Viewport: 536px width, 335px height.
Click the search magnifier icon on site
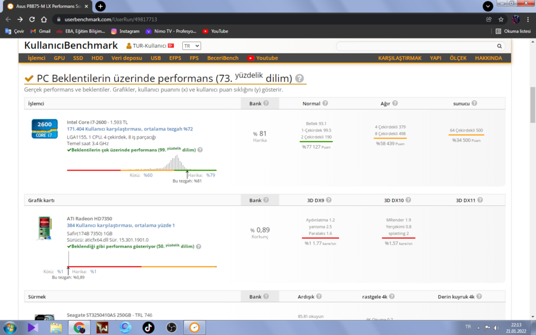(x=500, y=46)
